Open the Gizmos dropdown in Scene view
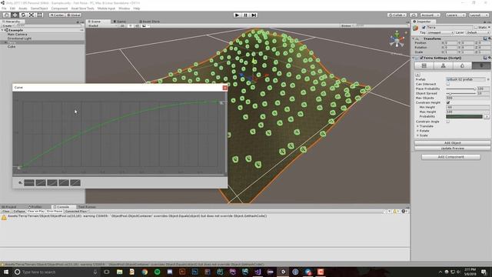 (x=347, y=25)
